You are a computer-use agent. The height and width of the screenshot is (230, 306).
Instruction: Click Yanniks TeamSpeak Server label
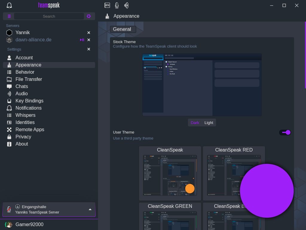tap(37, 212)
